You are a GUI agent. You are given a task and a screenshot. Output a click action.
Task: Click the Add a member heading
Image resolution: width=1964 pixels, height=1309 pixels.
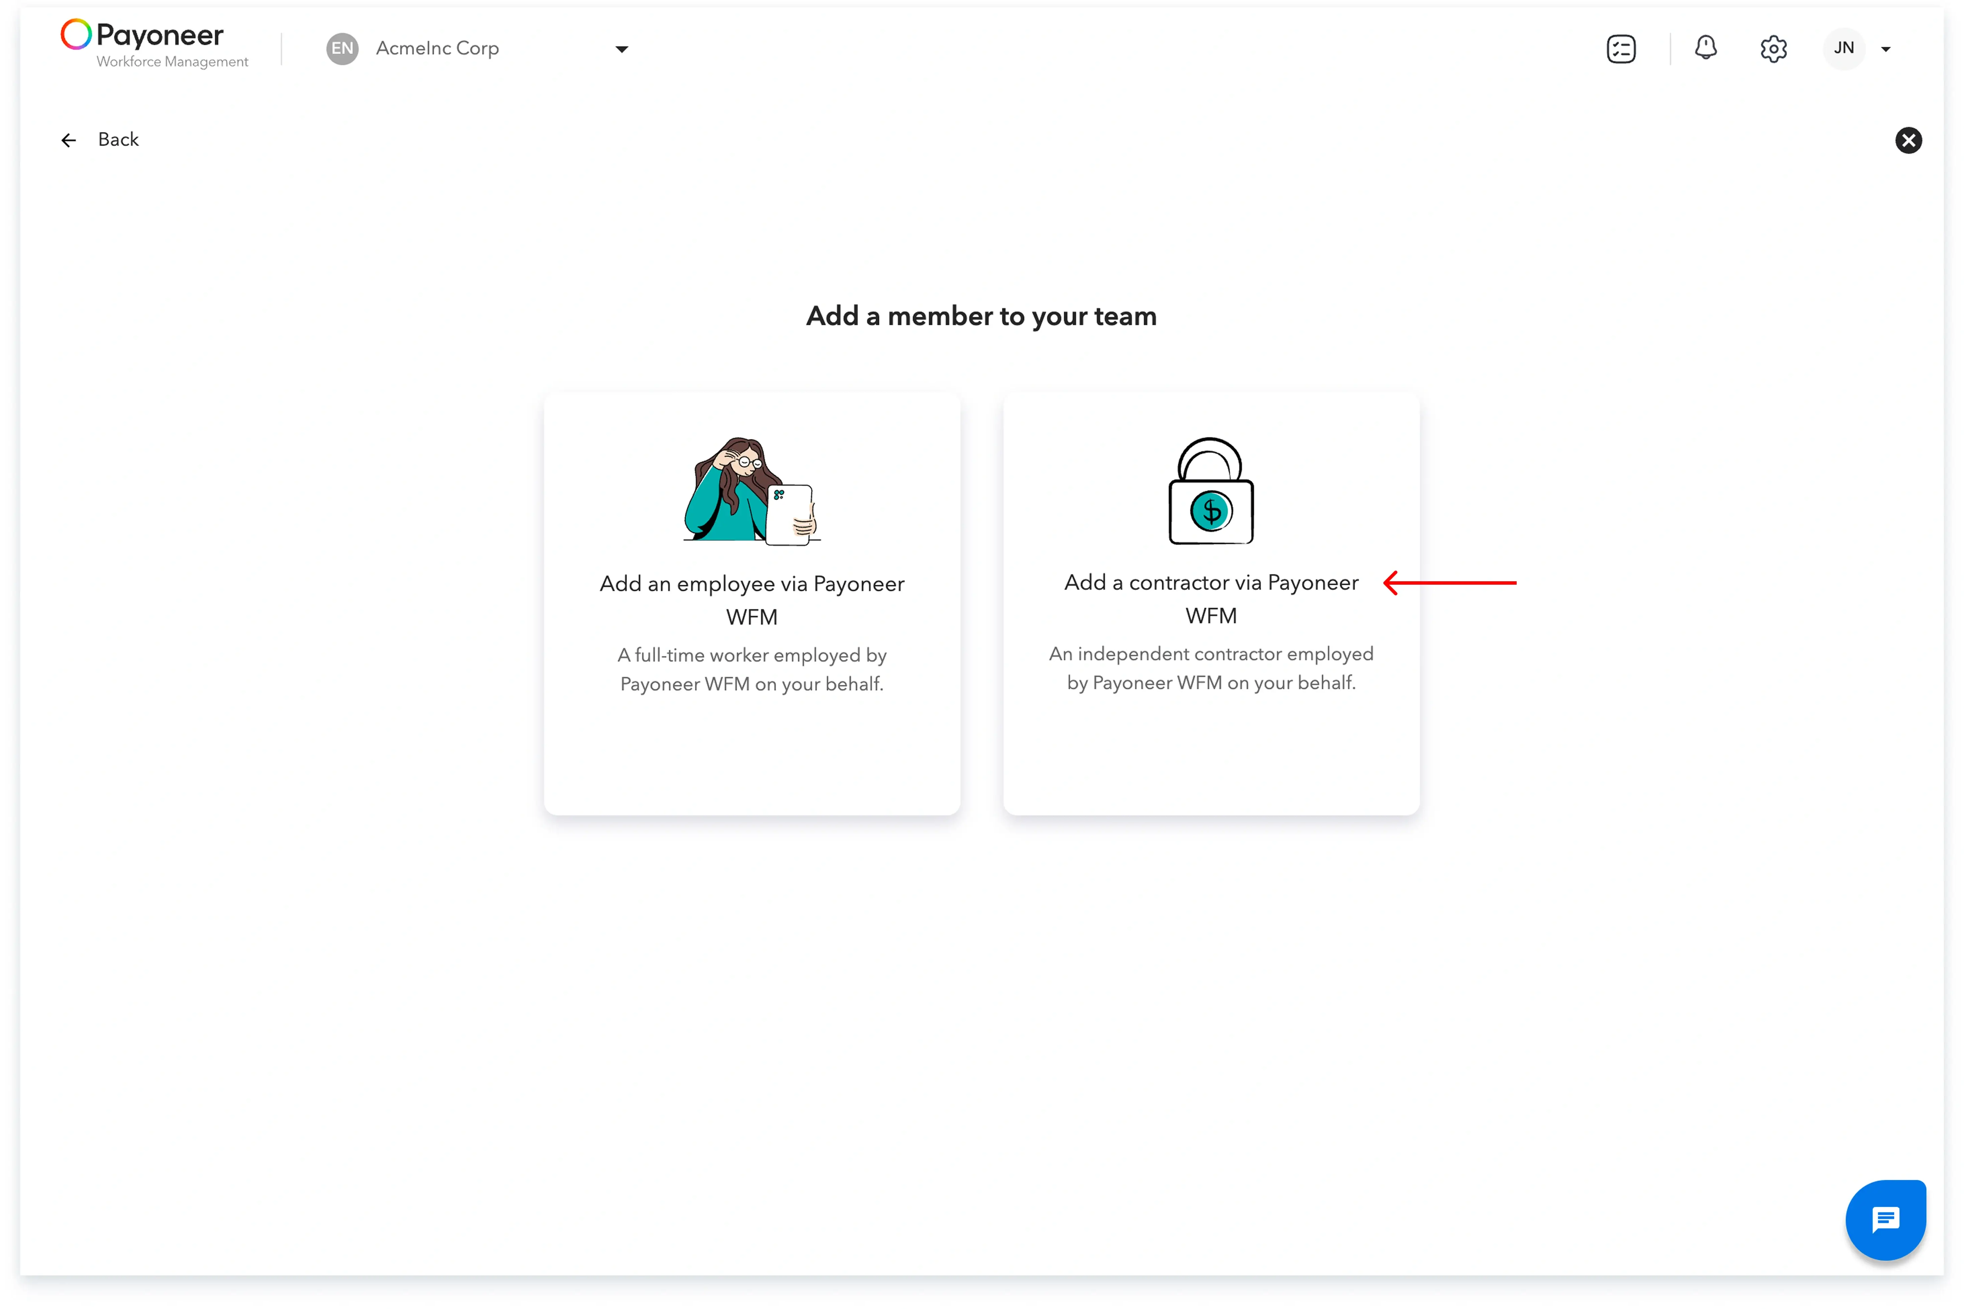click(982, 316)
